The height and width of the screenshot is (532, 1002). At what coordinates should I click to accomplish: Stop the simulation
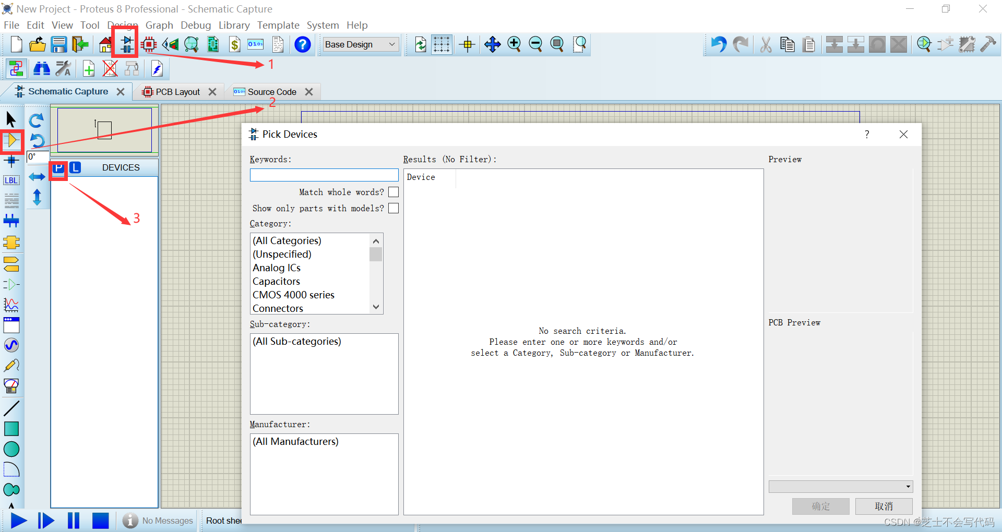point(100,521)
